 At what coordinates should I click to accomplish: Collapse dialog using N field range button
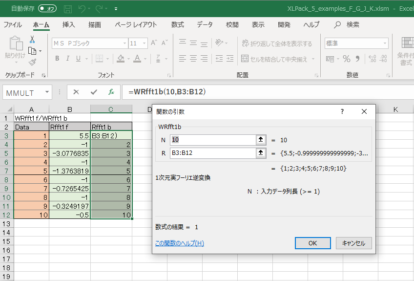coord(261,140)
